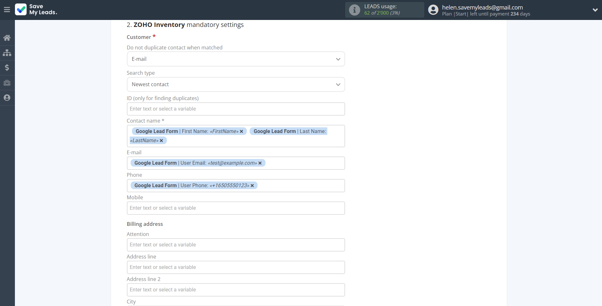Click the user avatar icon
Viewport: 602px width, 306px height.
click(x=433, y=10)
